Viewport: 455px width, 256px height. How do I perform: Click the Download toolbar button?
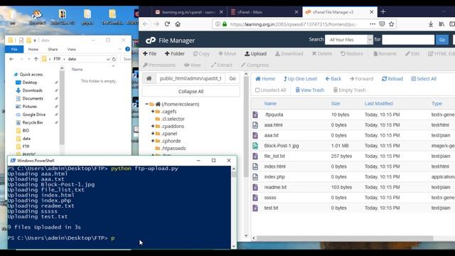[x=289, y=54]
